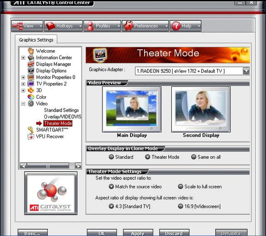Image resolution: width=266 pixels, height=236 pixels.
Task: Click the Discard button
Action: 174,233
